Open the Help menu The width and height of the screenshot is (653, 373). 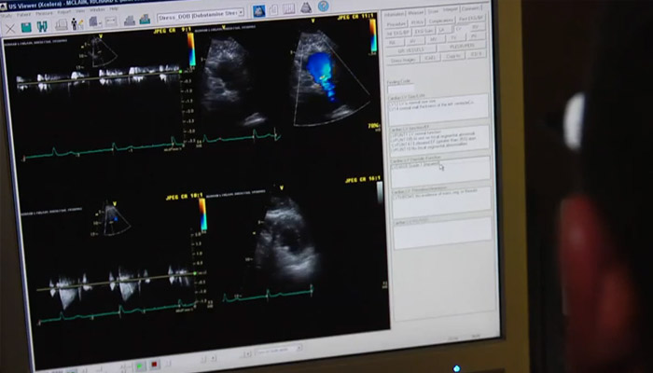(114, 9)
